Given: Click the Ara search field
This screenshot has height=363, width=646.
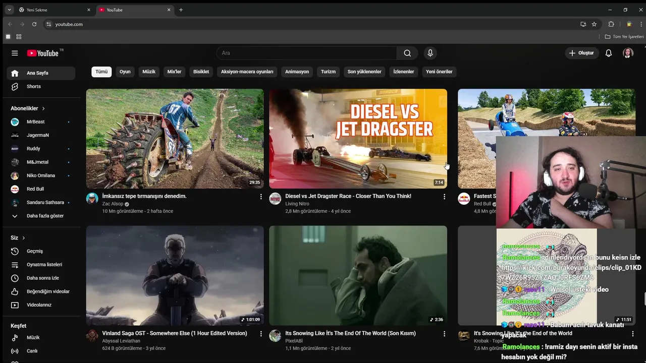Looking at the screenshot, I should (x=307, y=53).
